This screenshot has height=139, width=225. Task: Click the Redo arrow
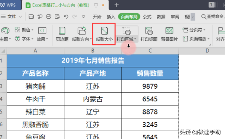[x=75, y=17]
